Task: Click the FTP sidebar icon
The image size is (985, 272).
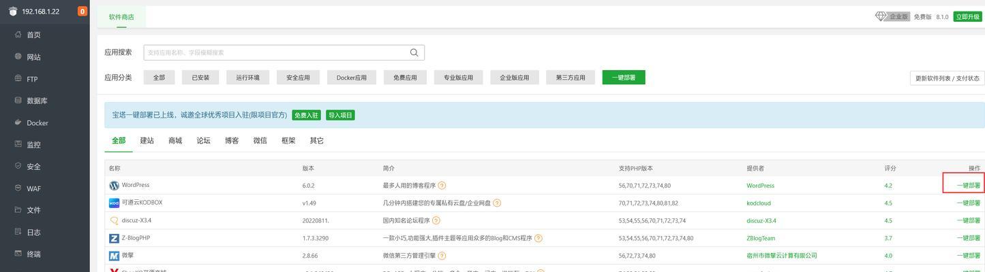Action: point(18,79)
